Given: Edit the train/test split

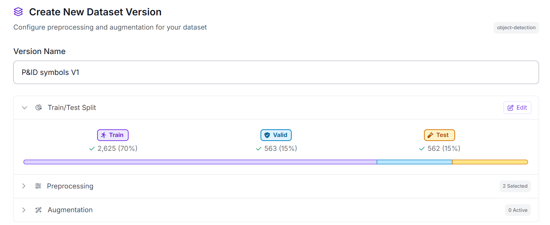Looking at the screenshot, I should click(517, 108).
